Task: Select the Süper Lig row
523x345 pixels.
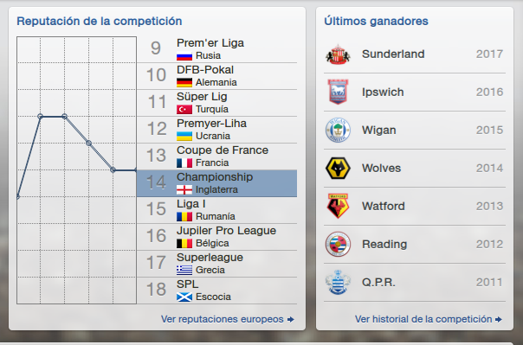Action: click(216, 103)
